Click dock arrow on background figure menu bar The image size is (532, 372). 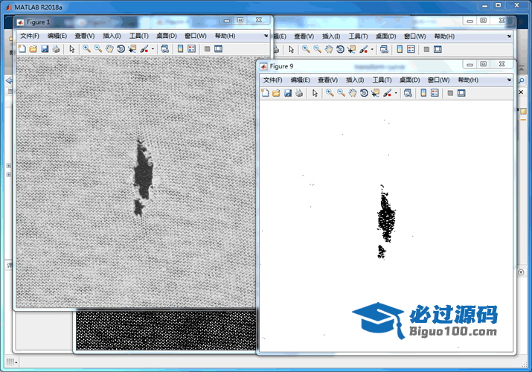tap(509, 36)
